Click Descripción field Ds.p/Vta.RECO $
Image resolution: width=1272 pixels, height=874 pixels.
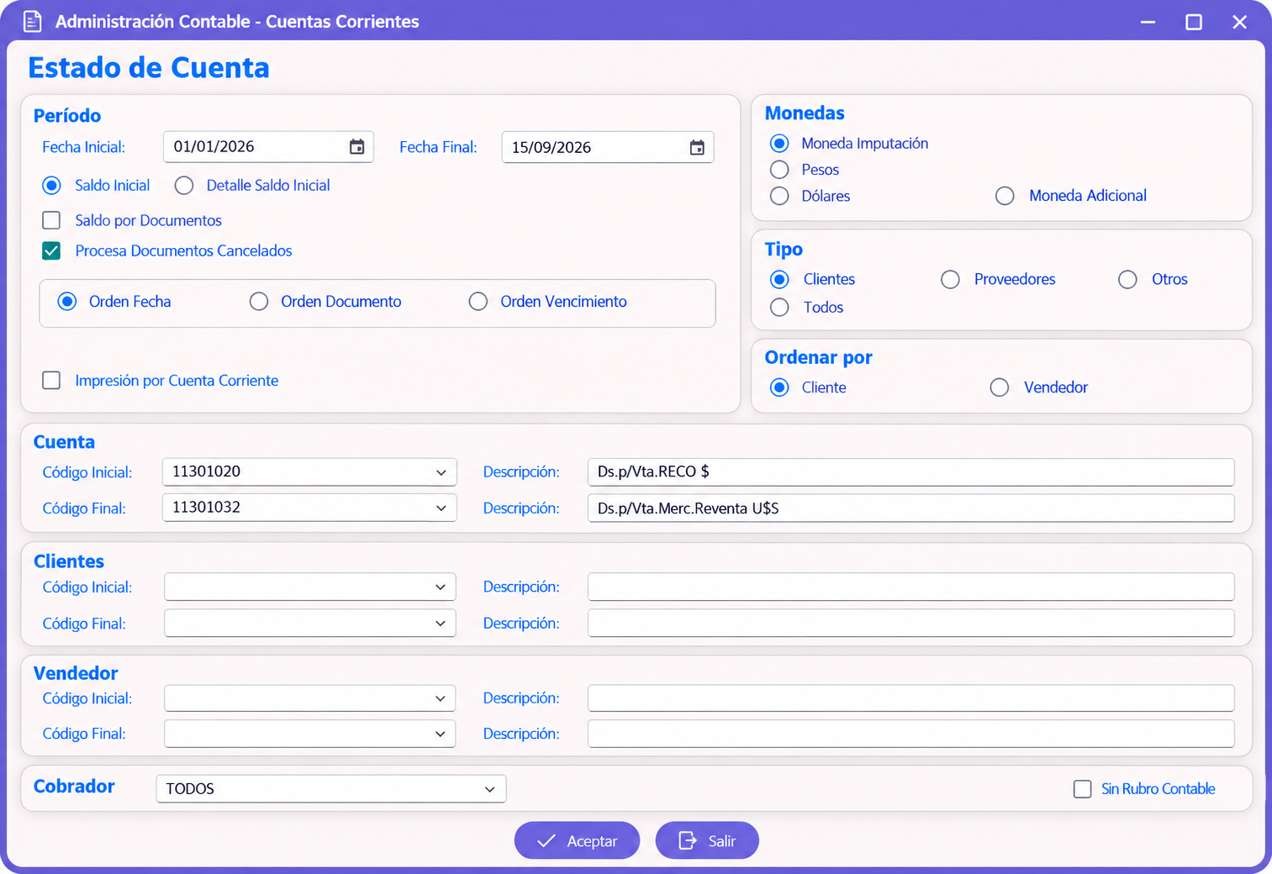click(x=910, y=472)
